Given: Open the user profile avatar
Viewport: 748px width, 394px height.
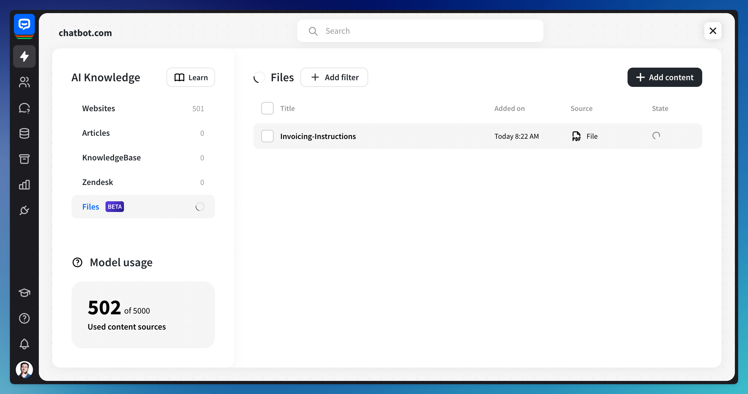Looking at the screenshot, I should click(x=24, y=369).
